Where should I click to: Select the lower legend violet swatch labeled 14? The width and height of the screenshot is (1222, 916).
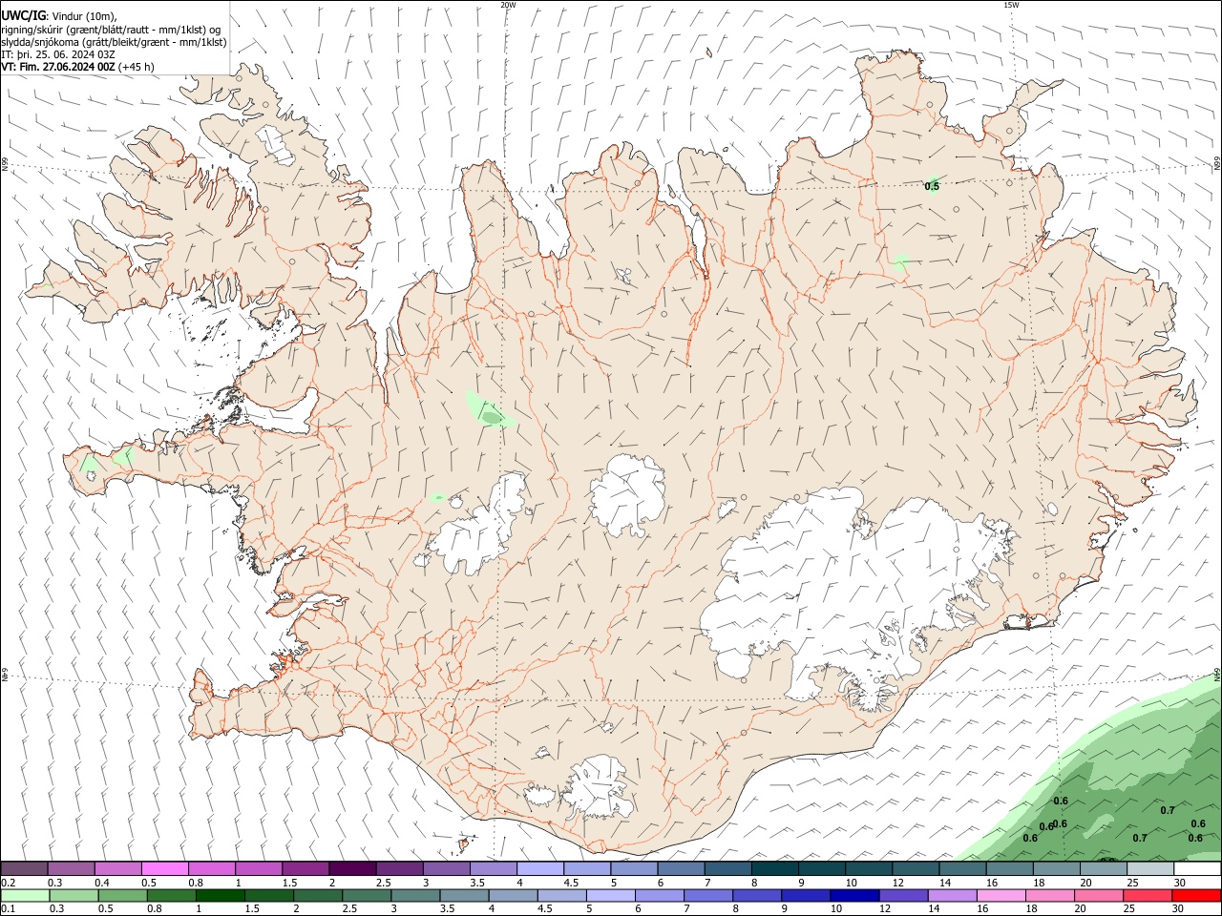951,895
